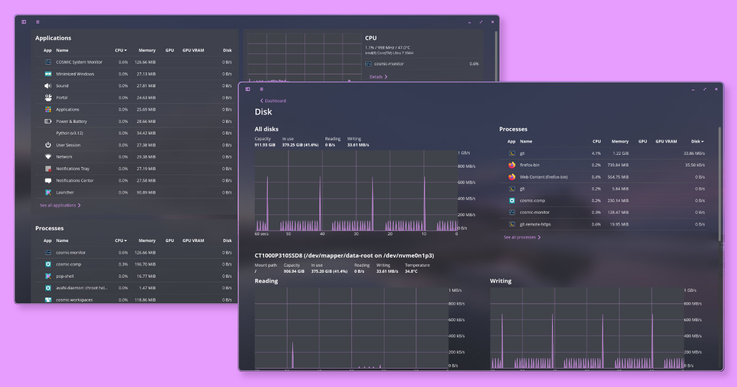Open the CPU Details link
This screenshot has height=387, width=737.
[x=378, y=77]
